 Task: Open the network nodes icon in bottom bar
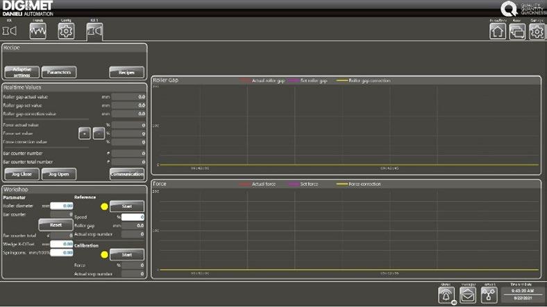[x=489, y=295]
